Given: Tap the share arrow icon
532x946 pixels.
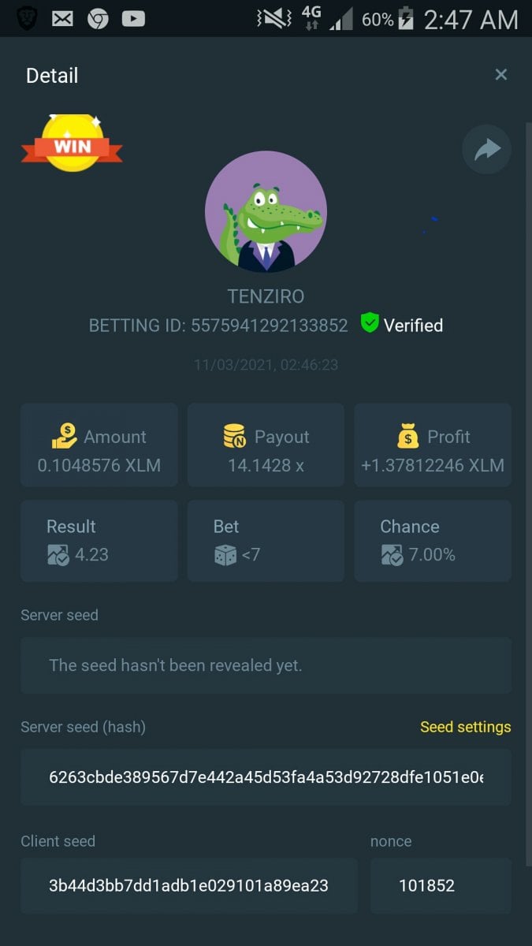Looking at the screenshot, I should pyautogui.click(x=487, y=149).
